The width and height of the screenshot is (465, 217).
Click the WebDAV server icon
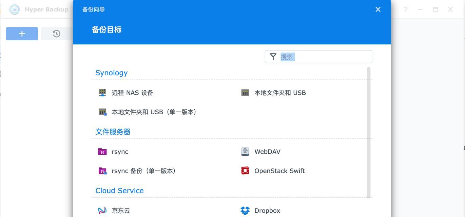pos(245,152)
